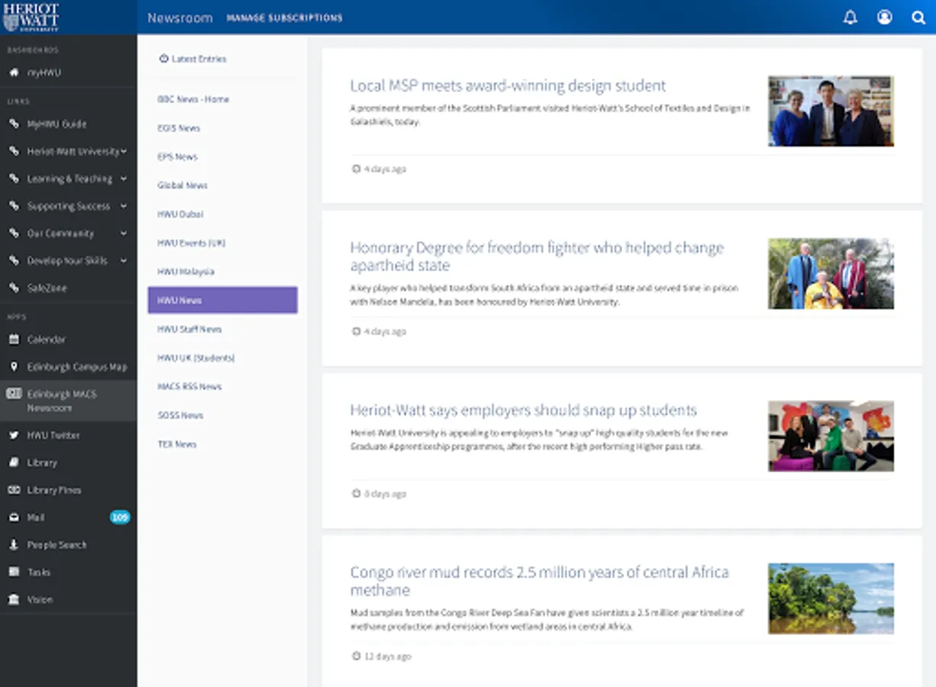This screenshot has width=936, height=687.
Task: Click the clock icon beside Latest Entries
Action: (163, 59)
